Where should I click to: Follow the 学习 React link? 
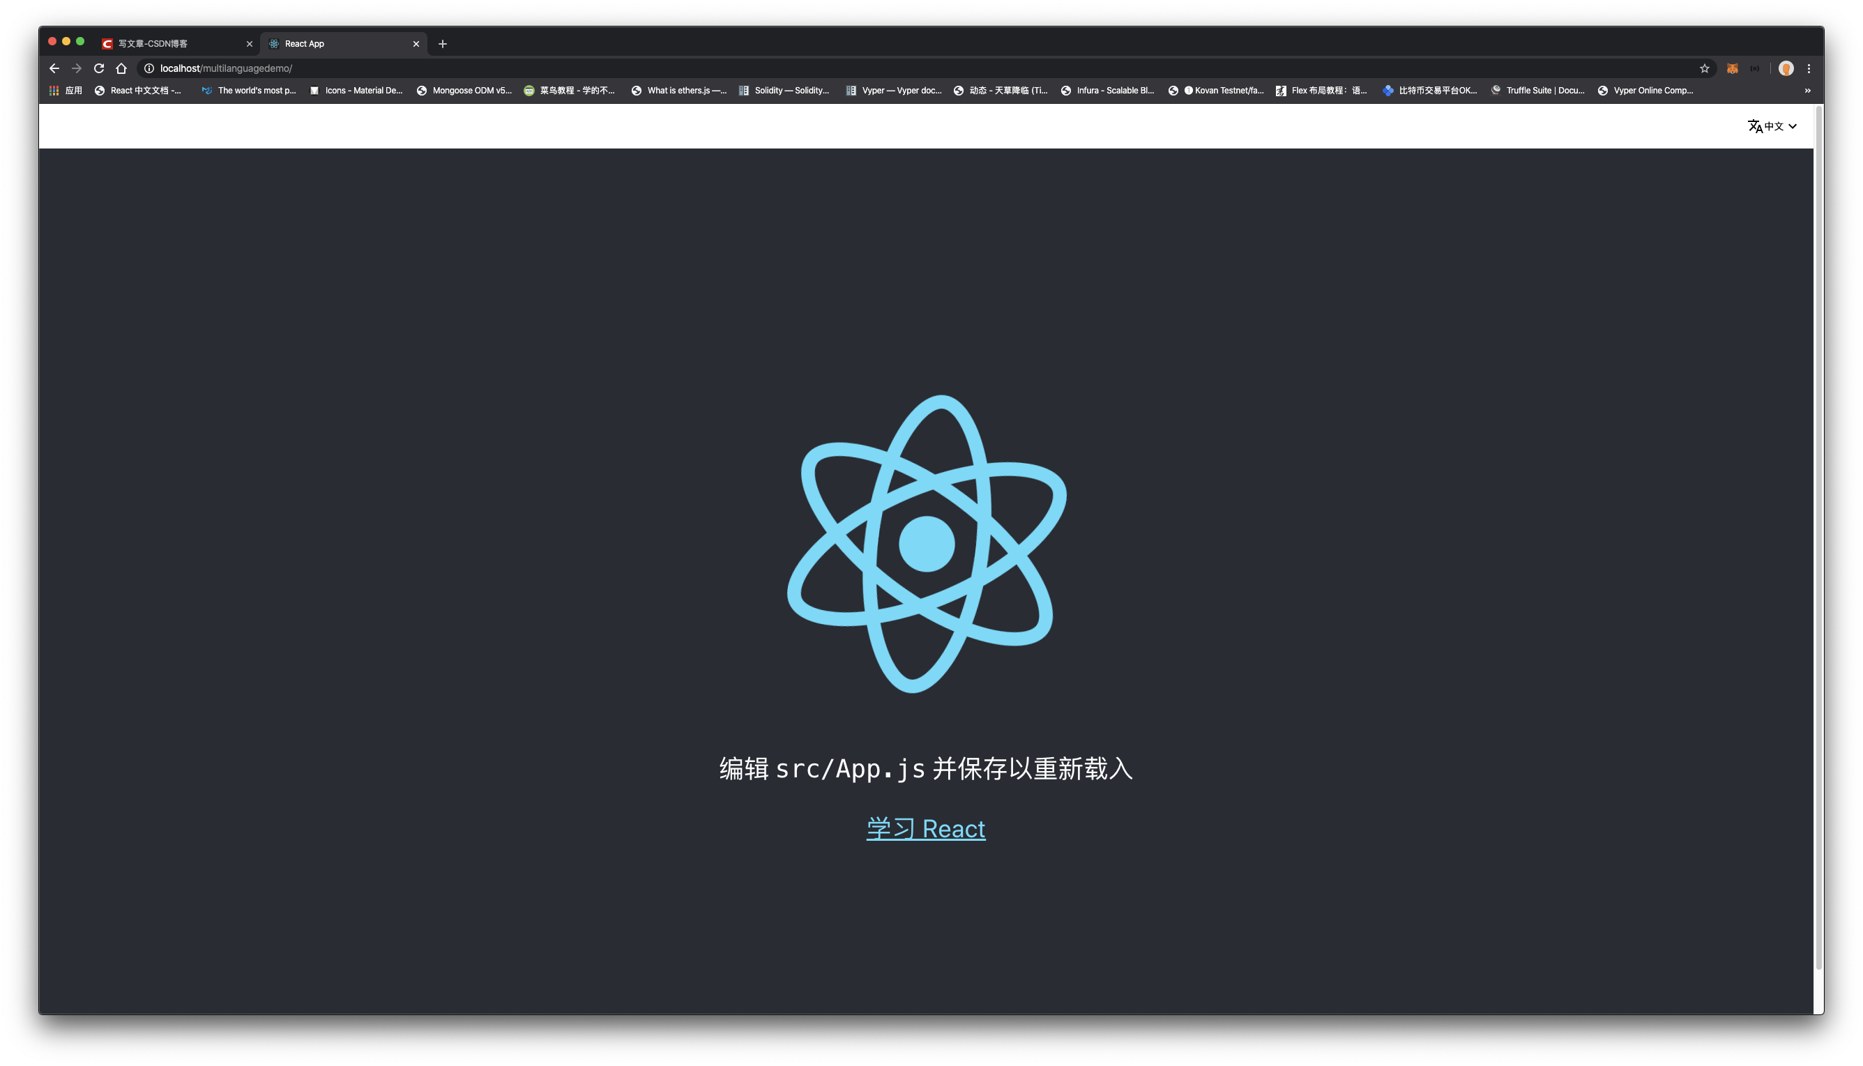click(x=926, y=828)
